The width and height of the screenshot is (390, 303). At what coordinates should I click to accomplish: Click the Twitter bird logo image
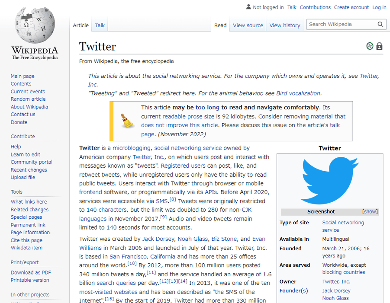coord(330,181)
